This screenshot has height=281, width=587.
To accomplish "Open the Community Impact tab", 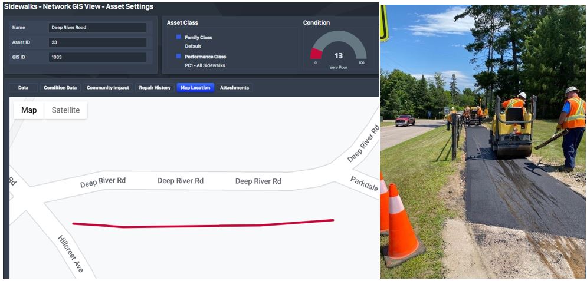I will pos(108,87).
